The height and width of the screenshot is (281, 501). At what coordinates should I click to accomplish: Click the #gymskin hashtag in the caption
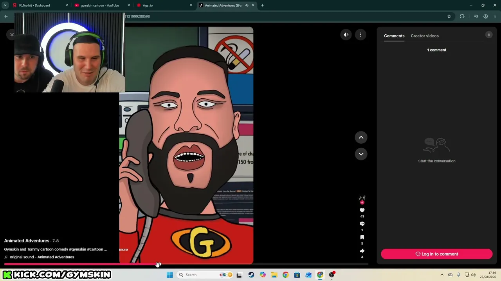[78, 249]
